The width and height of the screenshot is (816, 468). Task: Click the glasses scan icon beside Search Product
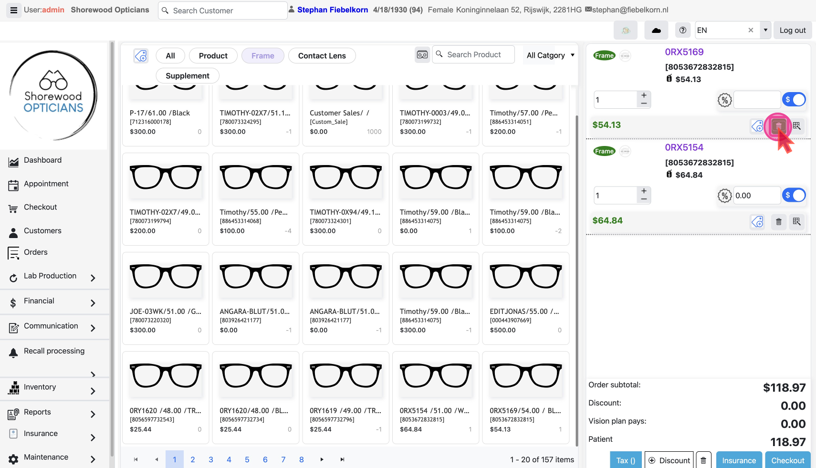point(422,55)
